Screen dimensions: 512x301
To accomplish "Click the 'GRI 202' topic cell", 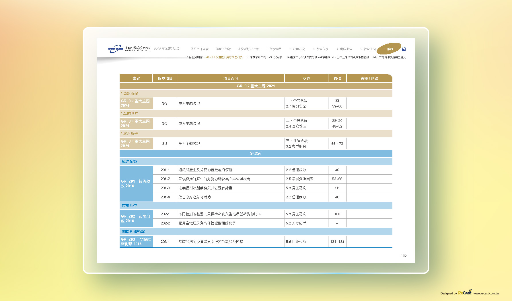I will tap(136, 218).
